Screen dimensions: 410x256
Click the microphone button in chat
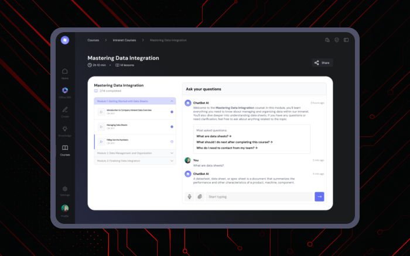click(189, 197)
